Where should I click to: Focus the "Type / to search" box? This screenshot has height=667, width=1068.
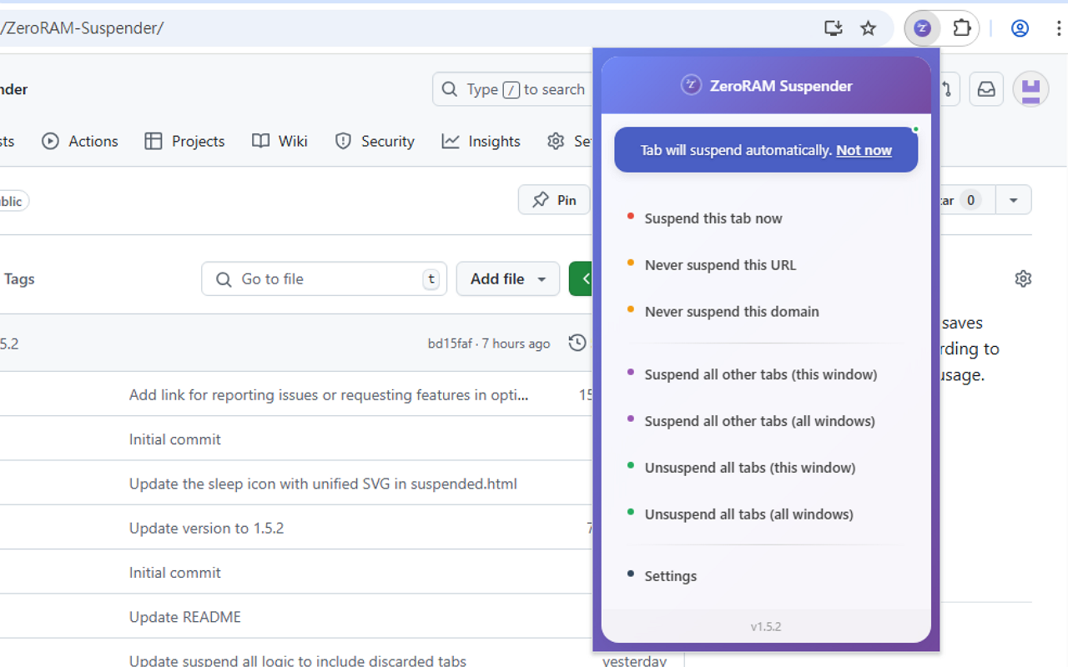[512, 89]
